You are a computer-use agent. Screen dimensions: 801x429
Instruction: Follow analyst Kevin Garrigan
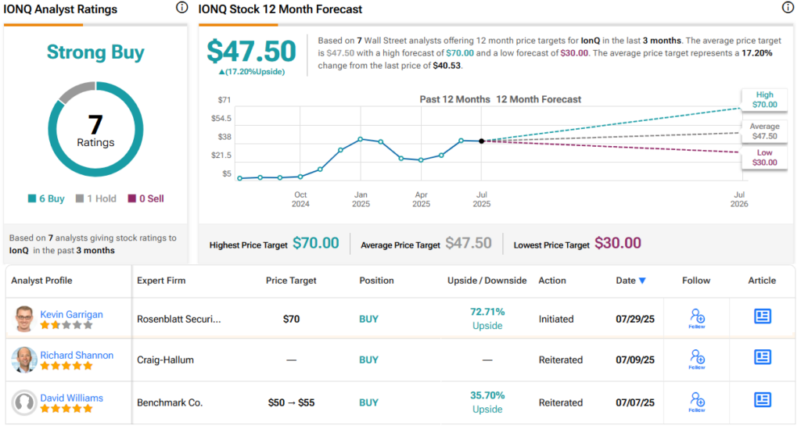coord(698,318)
